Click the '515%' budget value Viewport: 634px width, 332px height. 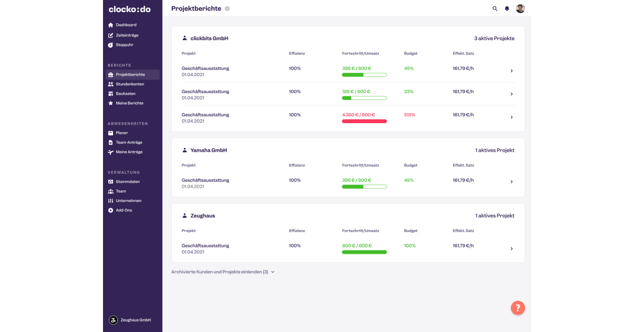[410, 115]
